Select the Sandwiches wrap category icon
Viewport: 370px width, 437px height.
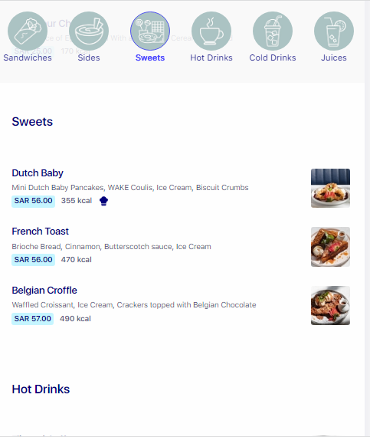tap(28, 31)
